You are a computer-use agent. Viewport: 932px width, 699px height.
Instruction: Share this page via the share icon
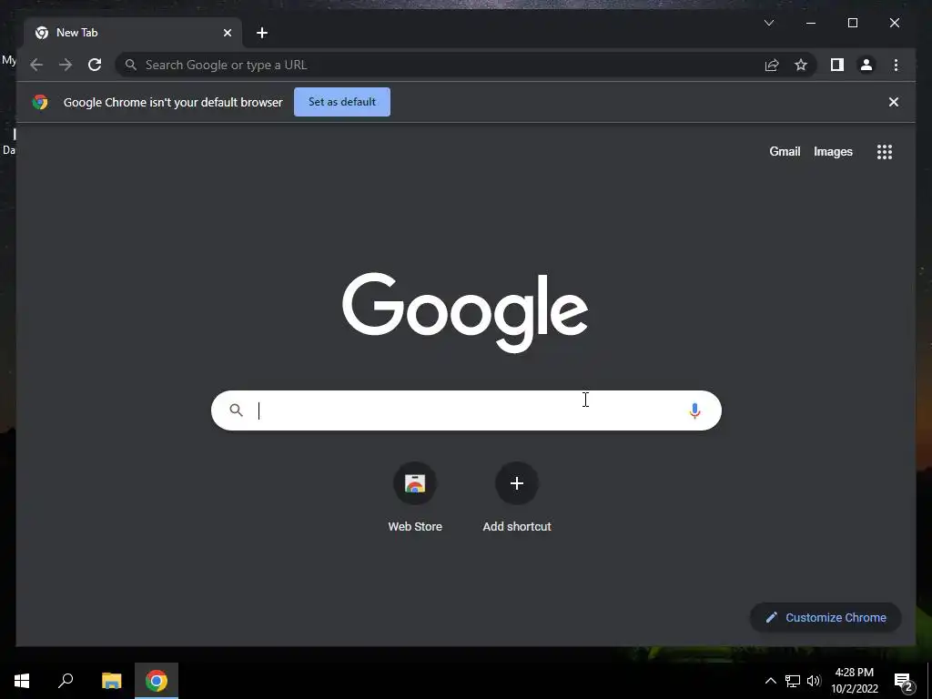pyautogui.click(x=772, y=65)
